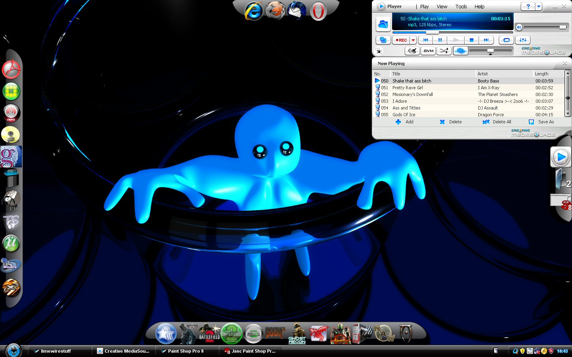Open the Help menu in the player
Image resolution: width=572 pixels, height=357 pixels.
click(x=479, y=6)
